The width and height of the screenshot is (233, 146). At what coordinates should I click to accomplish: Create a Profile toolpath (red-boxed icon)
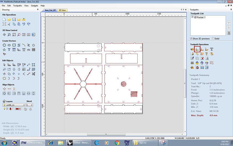tap(197, 49)
